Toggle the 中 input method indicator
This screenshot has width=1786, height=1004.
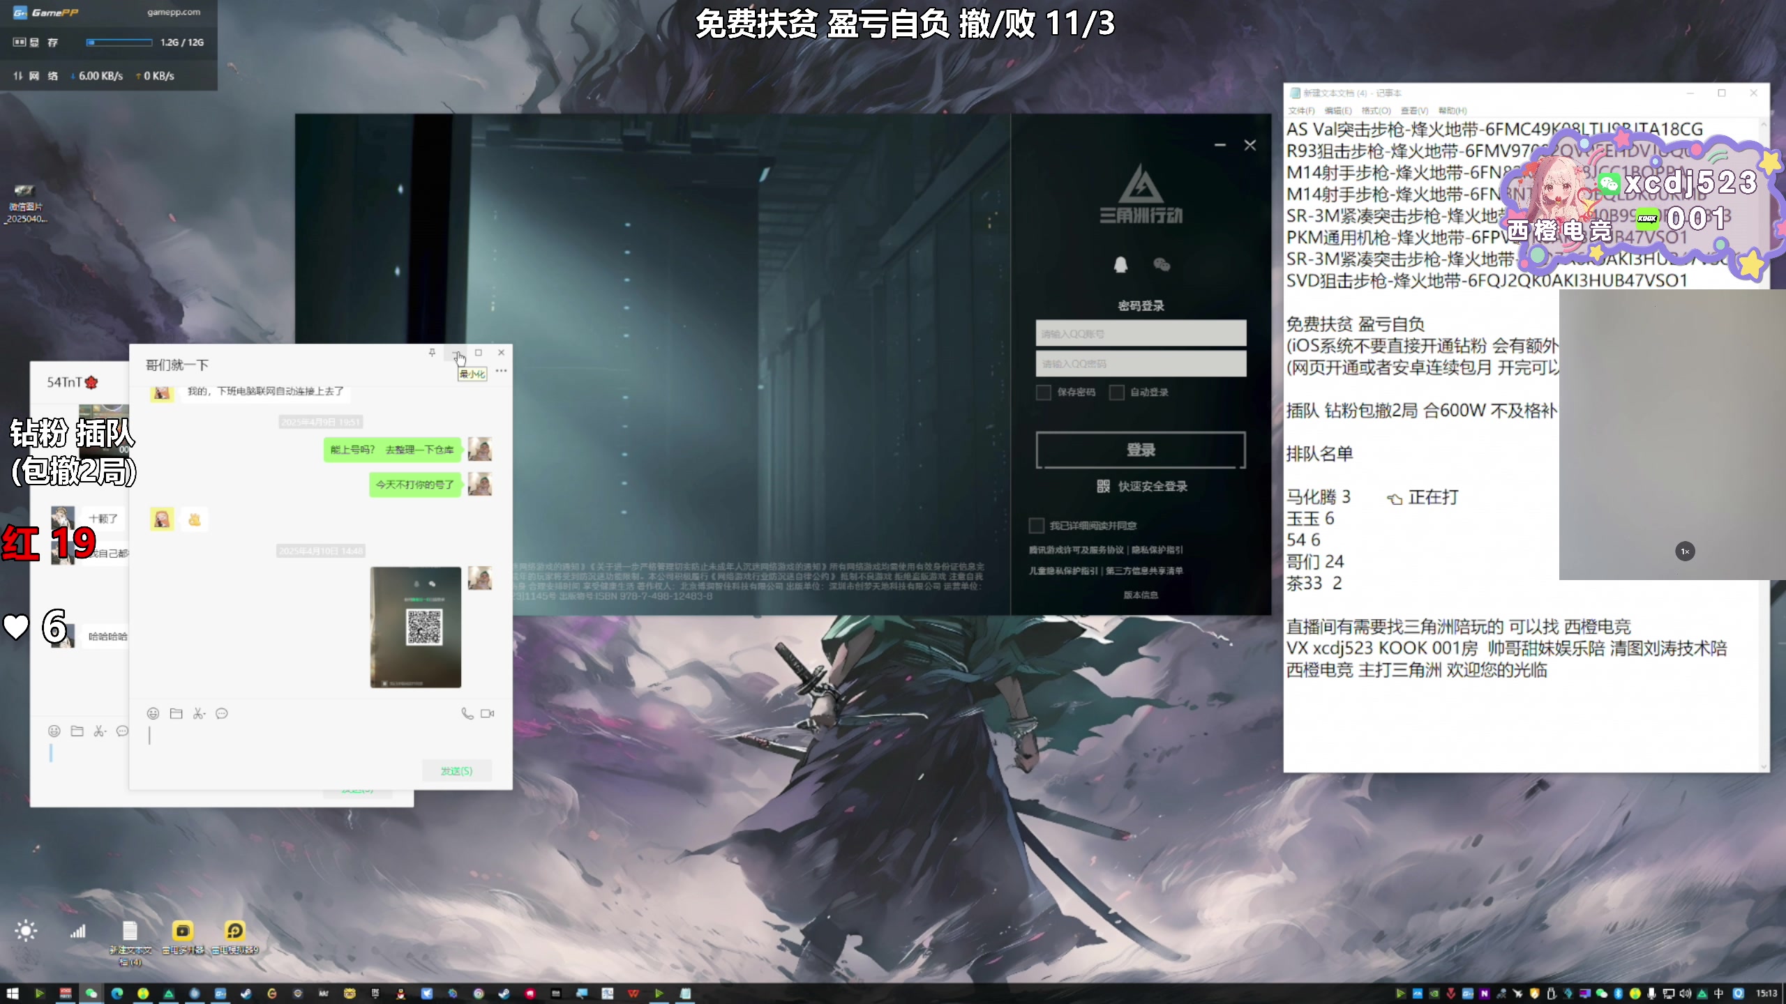(1718, 994)
